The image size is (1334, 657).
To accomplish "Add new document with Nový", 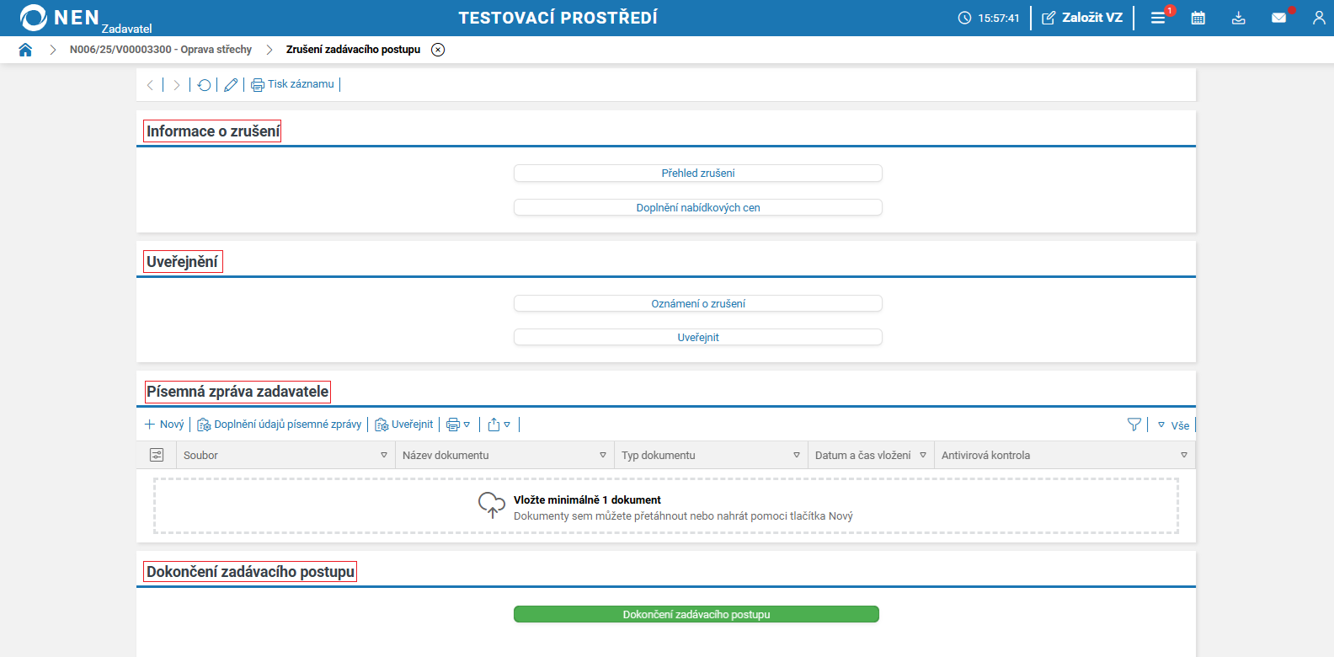I will (x=164, y=425).
